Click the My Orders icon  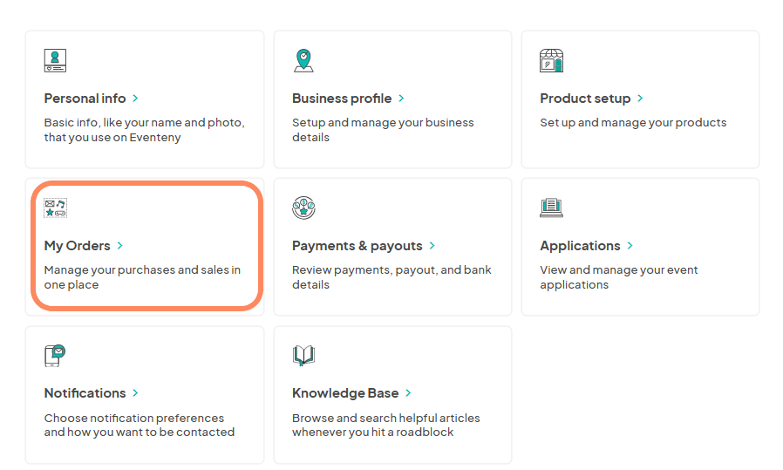pyautogui.click(x=56, y=208)
